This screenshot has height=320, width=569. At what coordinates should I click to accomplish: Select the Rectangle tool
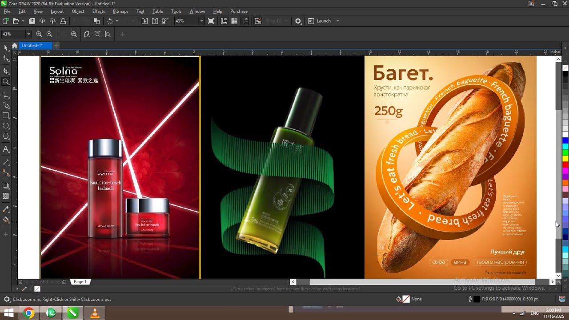6,116
